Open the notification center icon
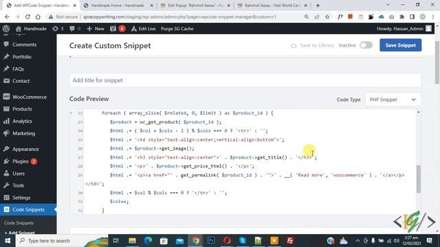440x247 pixels. 429,241
